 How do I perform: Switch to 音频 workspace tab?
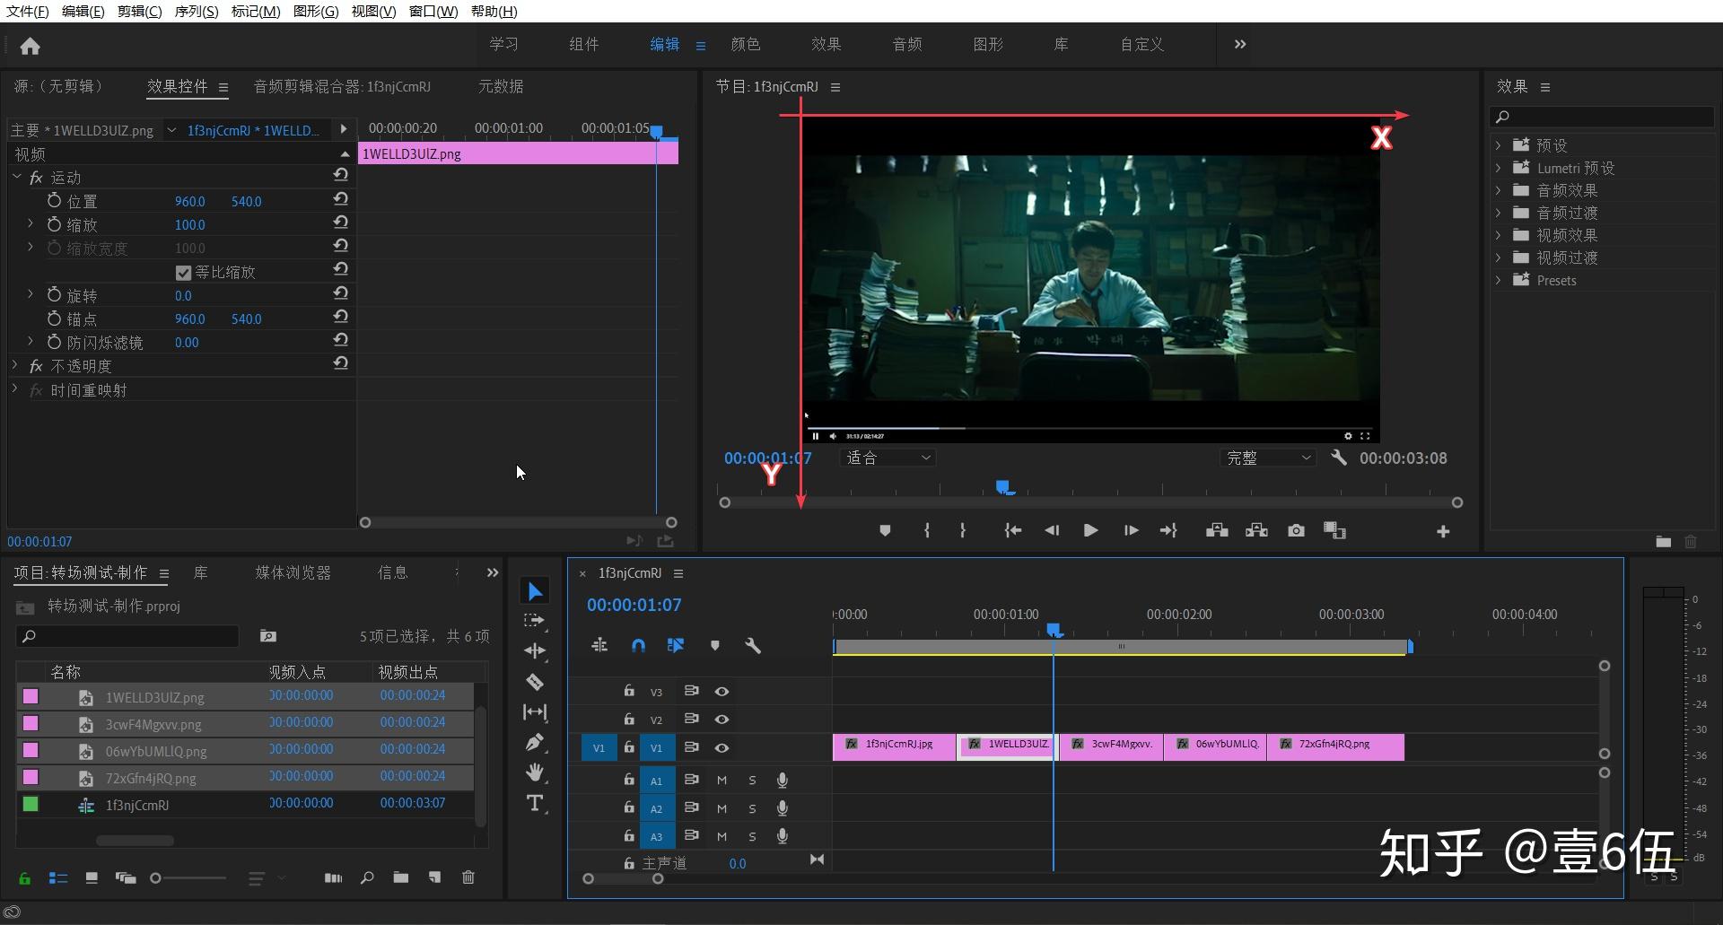(907, 44)
